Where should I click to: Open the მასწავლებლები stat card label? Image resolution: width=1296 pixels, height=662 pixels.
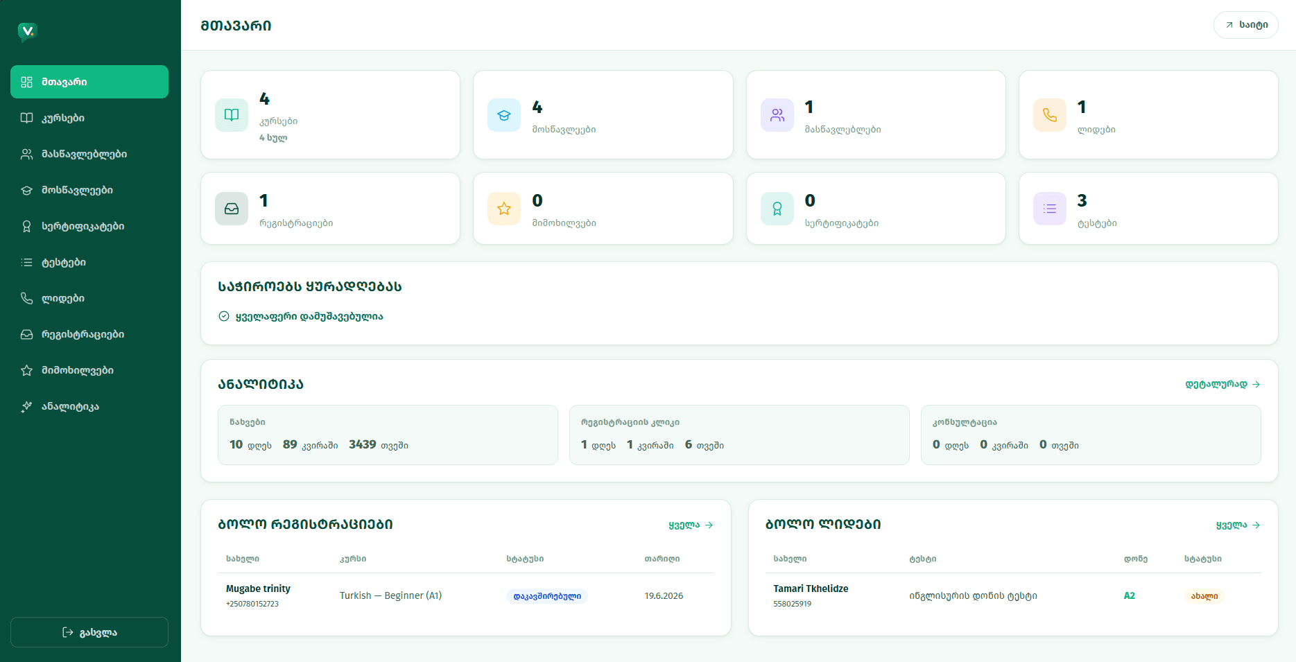coord(843,130)
